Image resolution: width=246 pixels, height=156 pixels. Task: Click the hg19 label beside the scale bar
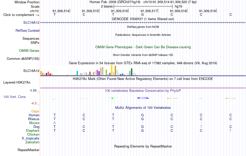tap(178, 6)
